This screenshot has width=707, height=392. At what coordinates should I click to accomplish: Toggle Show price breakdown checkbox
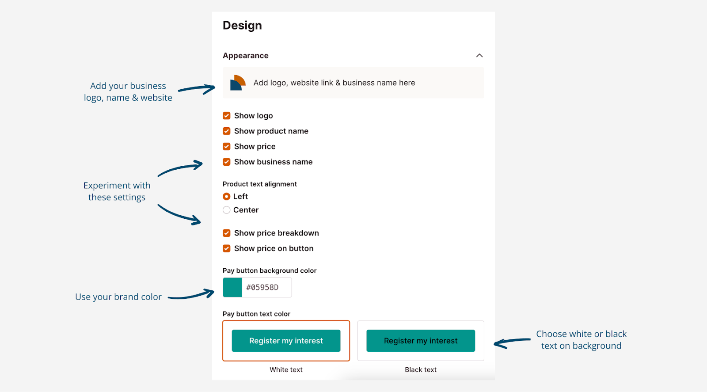[227, 233]
